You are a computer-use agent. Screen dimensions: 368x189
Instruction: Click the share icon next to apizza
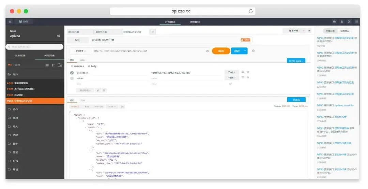tap(58, 36)
